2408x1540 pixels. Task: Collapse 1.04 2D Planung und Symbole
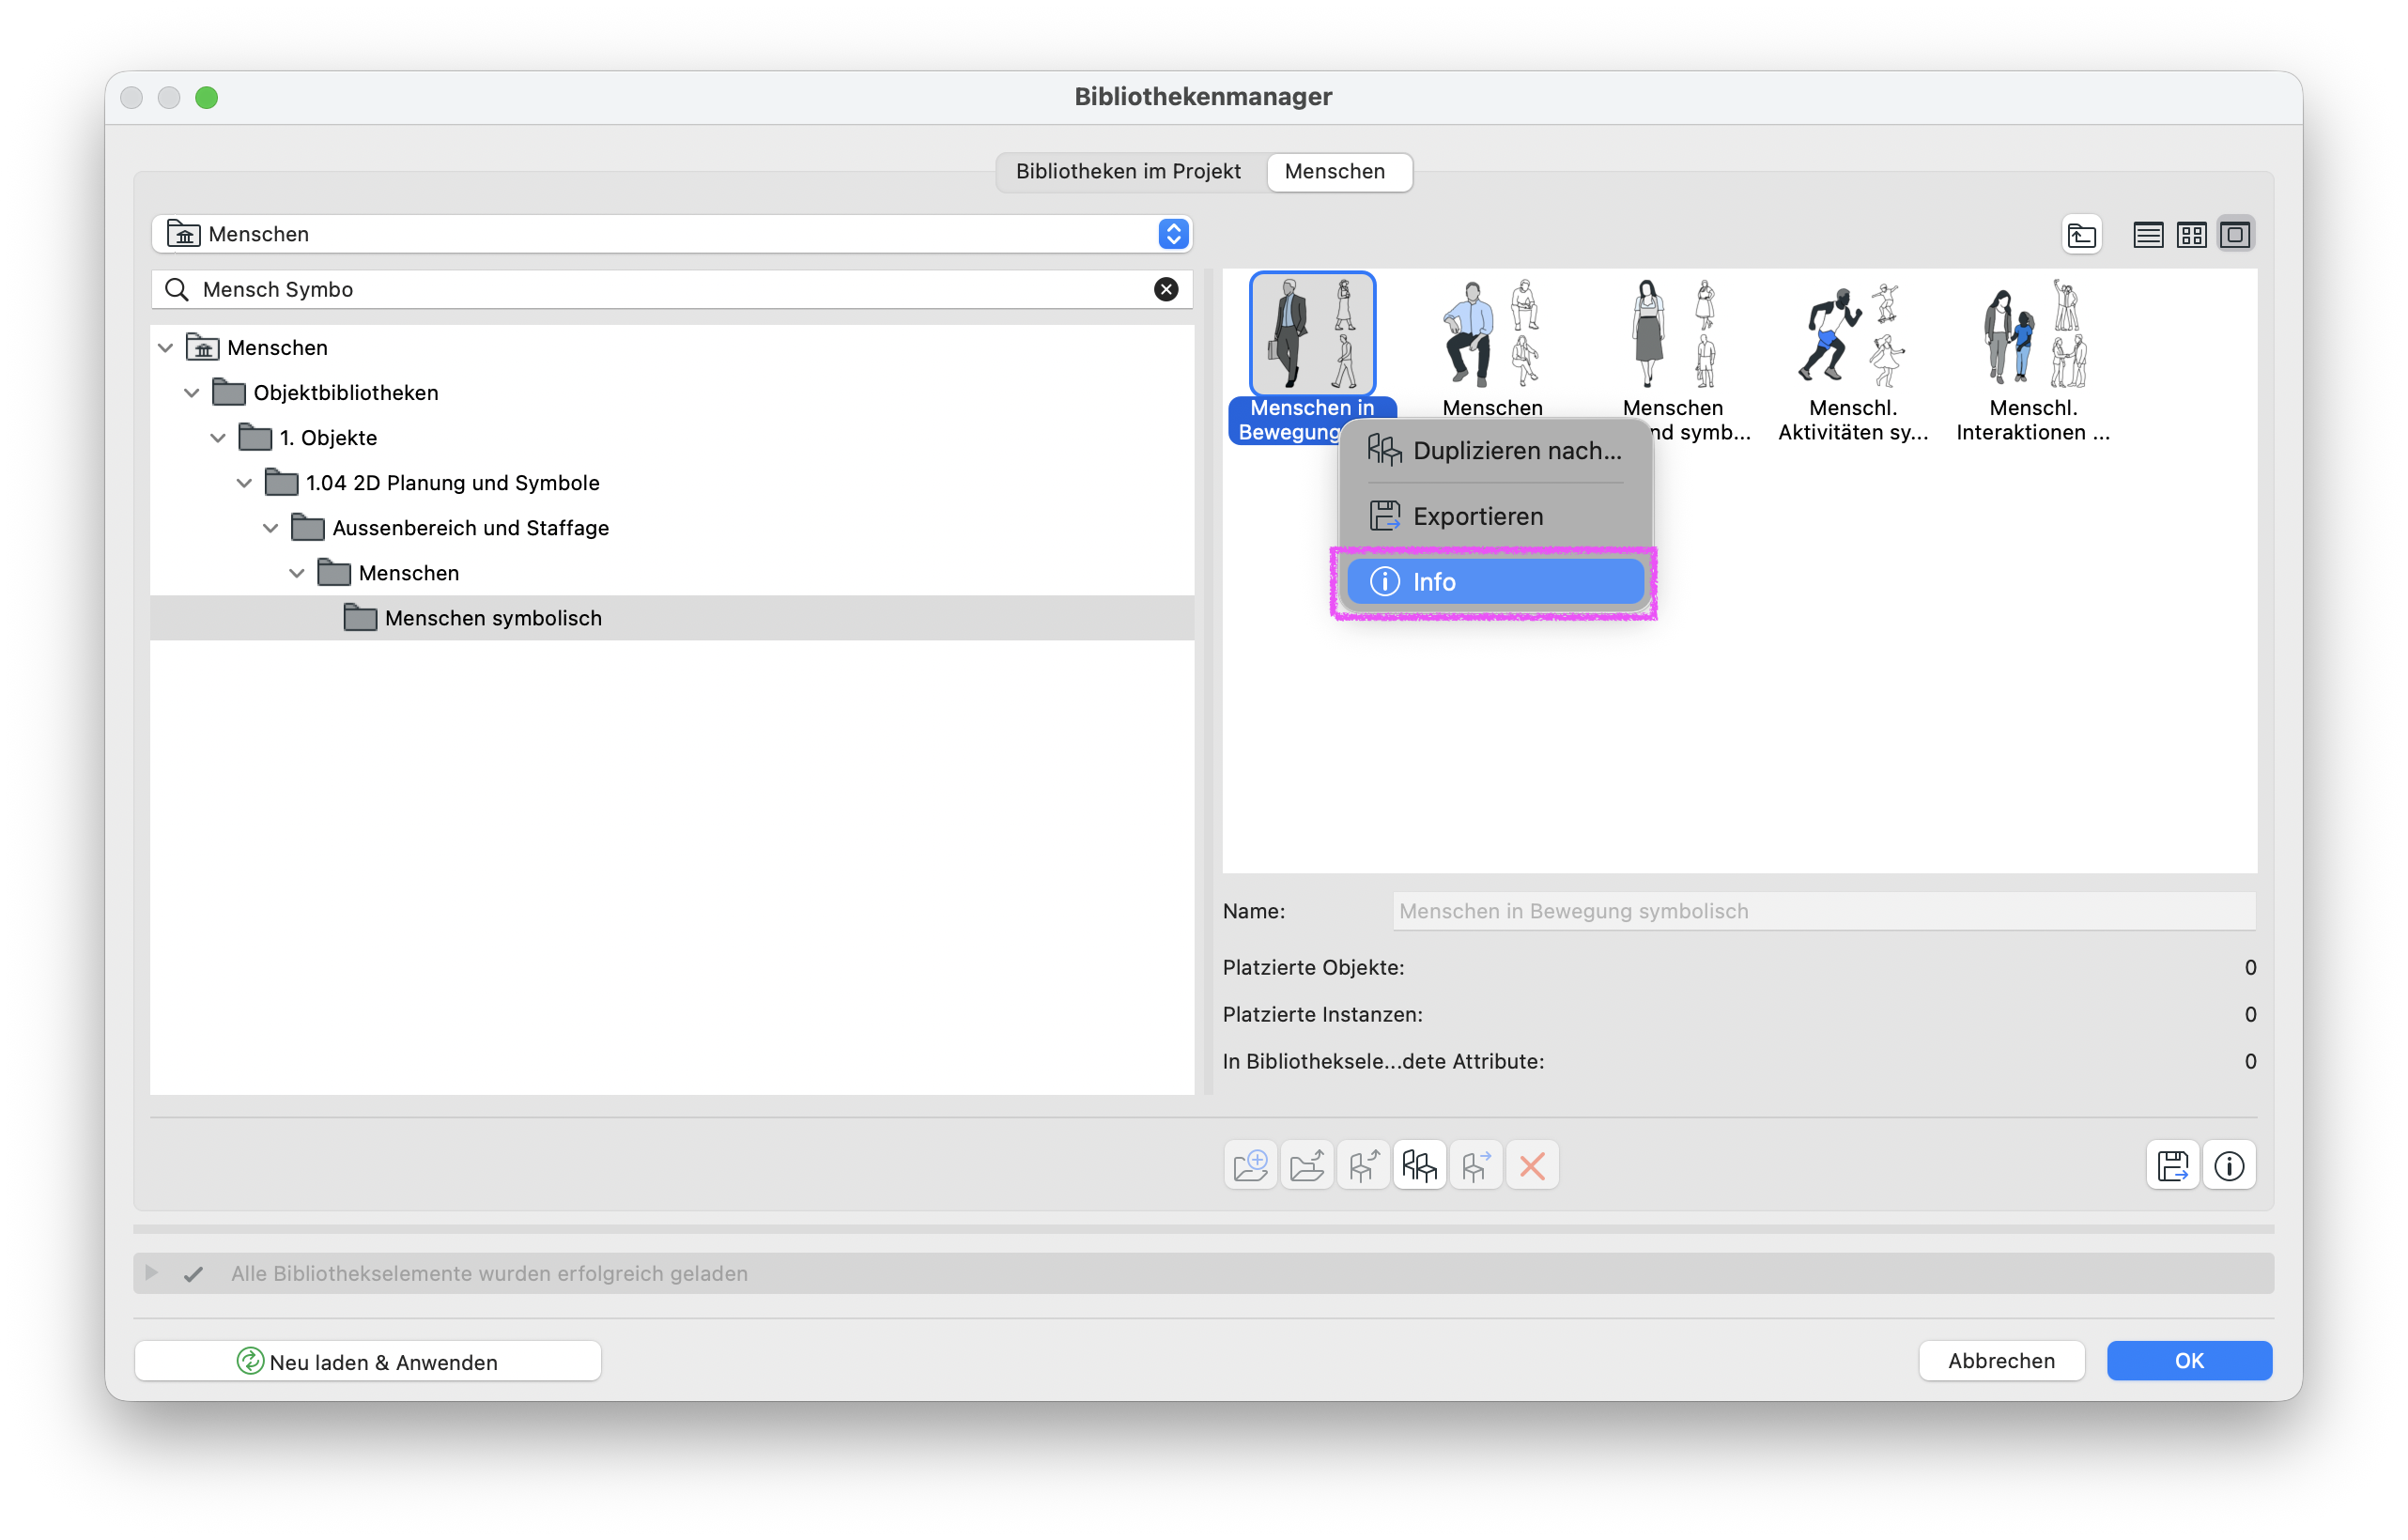click(244, 483)
